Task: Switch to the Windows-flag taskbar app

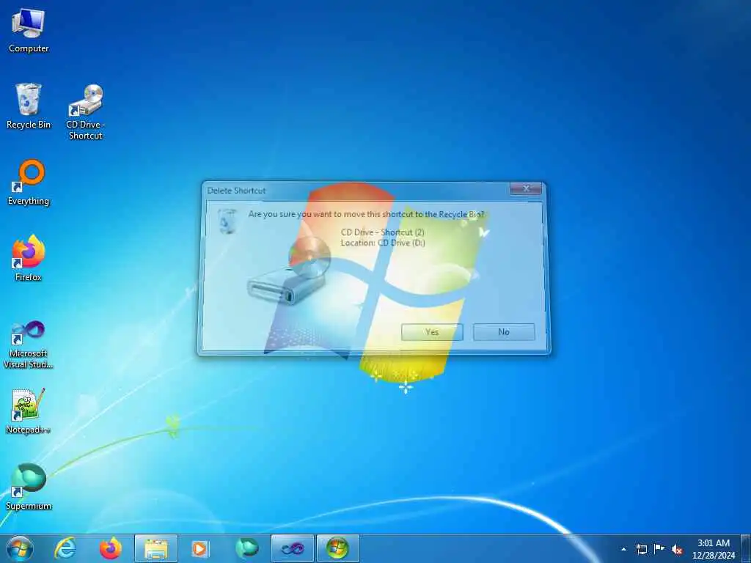Action: click(337, 548)
